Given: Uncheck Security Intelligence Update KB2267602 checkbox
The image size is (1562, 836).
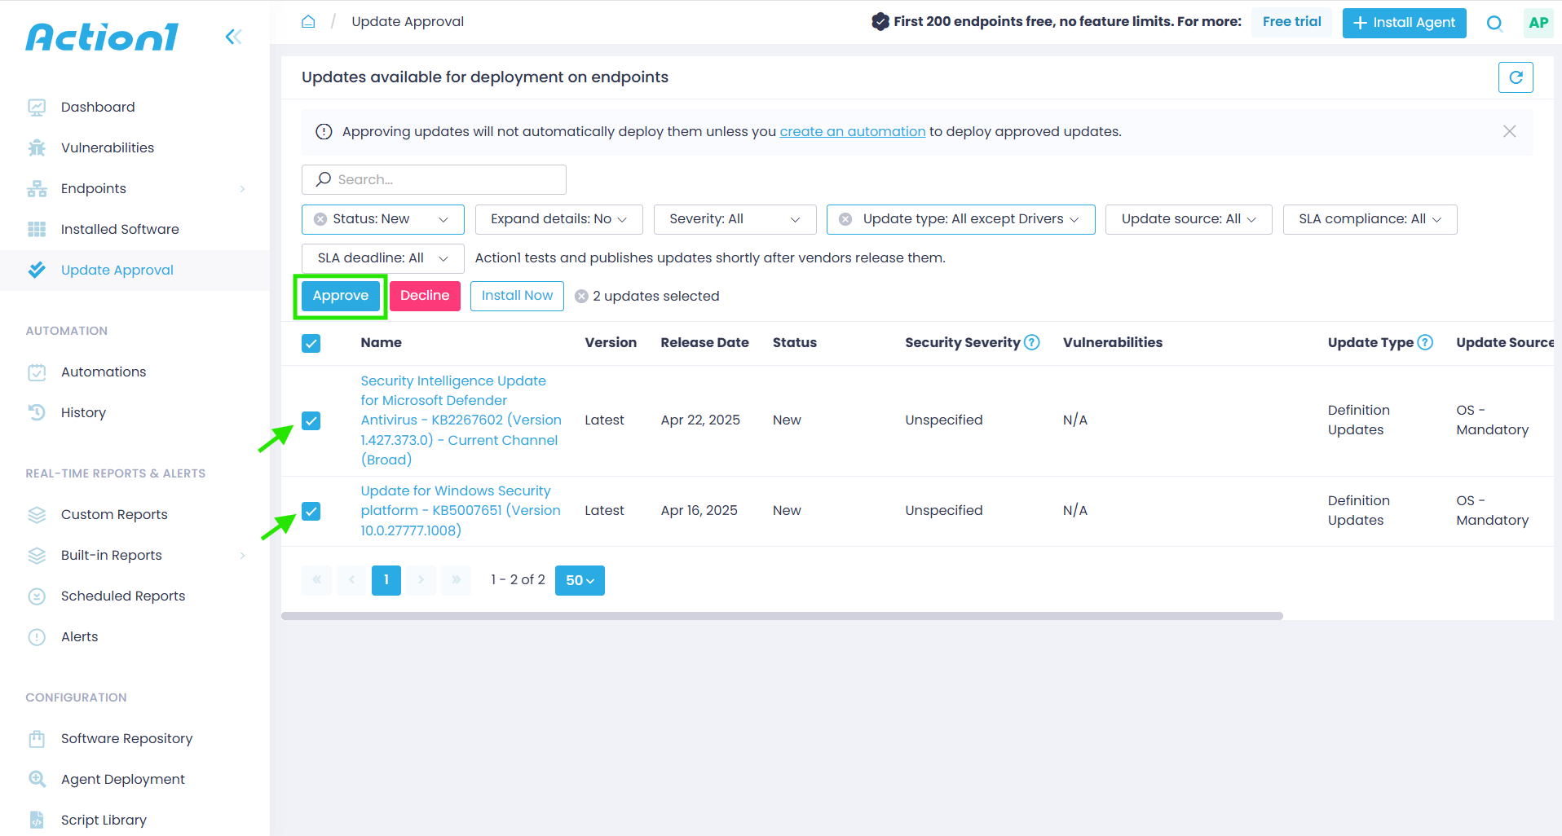Looking at the screenshot, I should tap(311, 420).
